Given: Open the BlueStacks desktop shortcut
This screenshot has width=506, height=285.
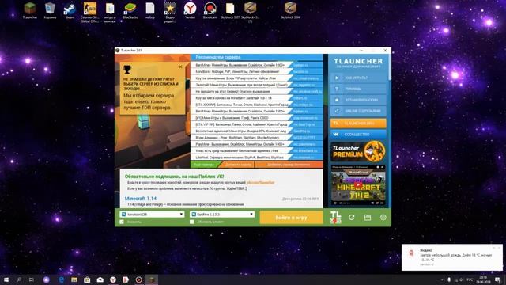Looking at the screenshot, I should (130, 10).
